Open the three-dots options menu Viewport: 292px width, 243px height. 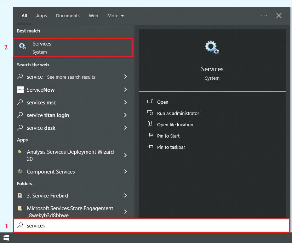point(264,16)
